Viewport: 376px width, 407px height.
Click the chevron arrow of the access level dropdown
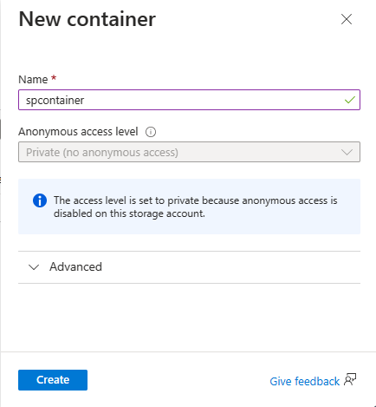[347, 152]
